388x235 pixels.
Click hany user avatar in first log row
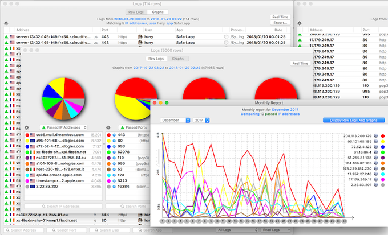(140, 37)
